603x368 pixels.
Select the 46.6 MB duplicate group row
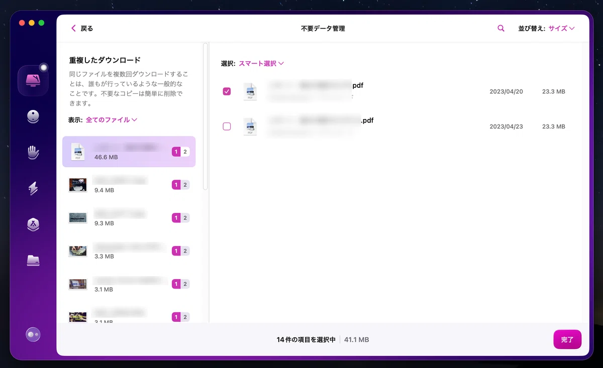(x=129, y=152)
